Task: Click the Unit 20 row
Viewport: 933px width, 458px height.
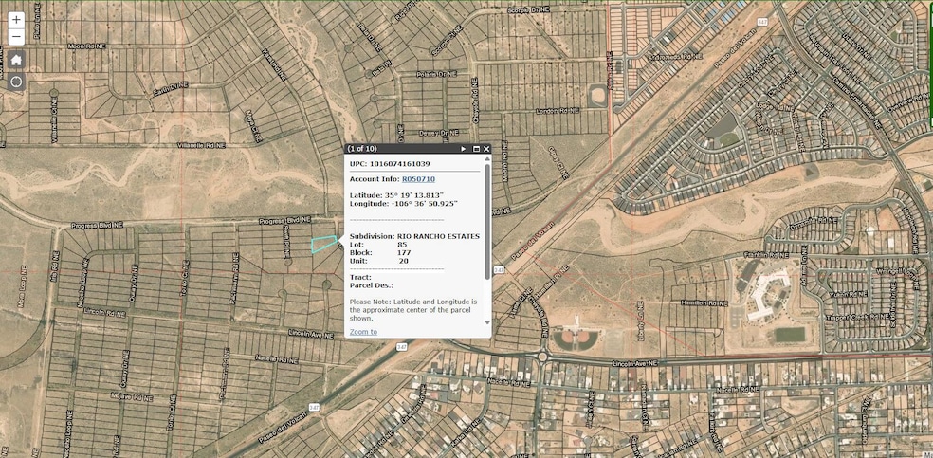Action: coord(379,261)
